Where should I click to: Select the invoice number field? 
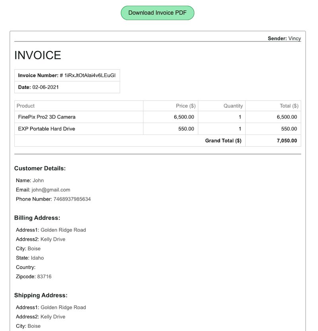pyautogui.click(x=67, y=75)
